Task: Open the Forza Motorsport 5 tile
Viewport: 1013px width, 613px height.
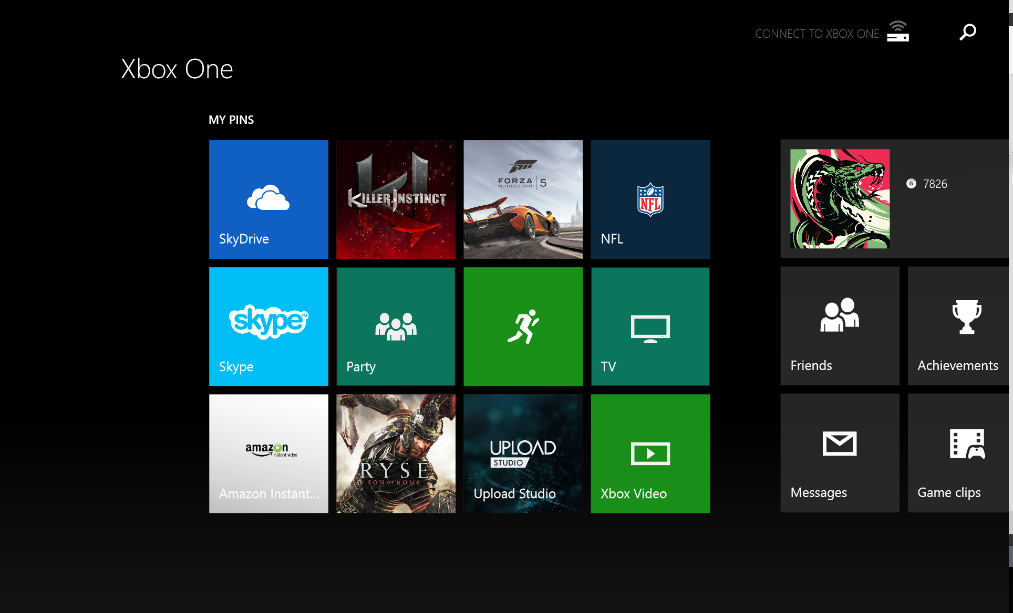Action: (523, 199)
